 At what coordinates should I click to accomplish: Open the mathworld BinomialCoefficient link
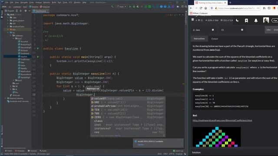[x=222, y=120]
